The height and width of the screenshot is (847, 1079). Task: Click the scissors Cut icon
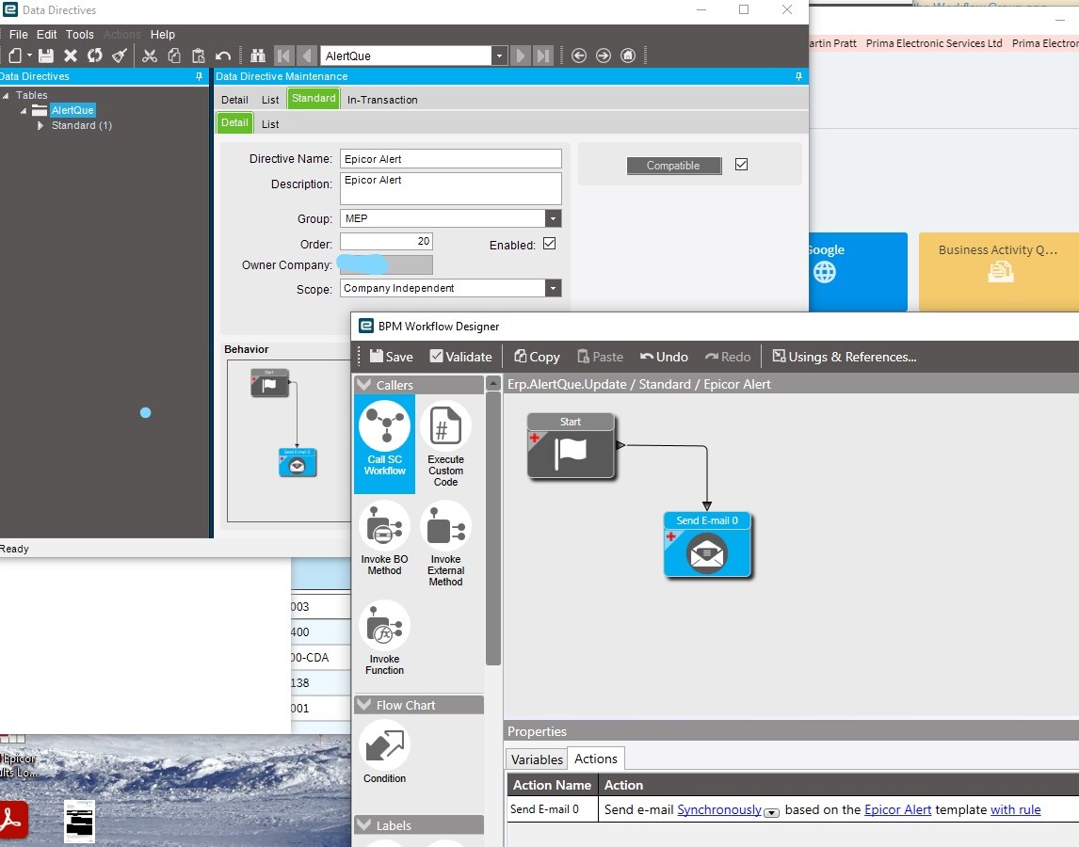(150, 56)
